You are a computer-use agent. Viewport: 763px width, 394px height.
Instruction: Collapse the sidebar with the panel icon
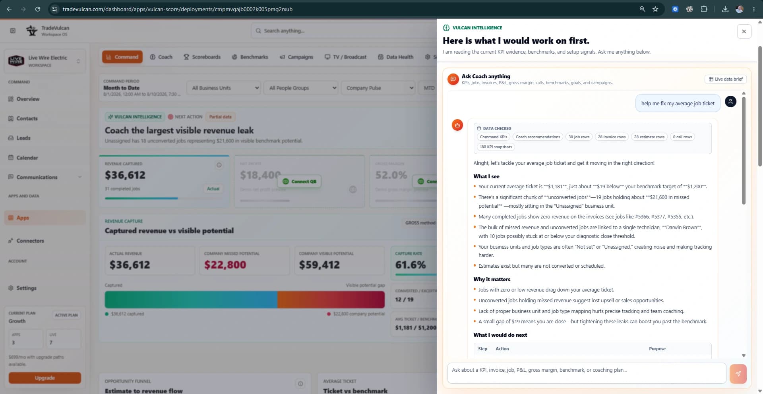13,31
